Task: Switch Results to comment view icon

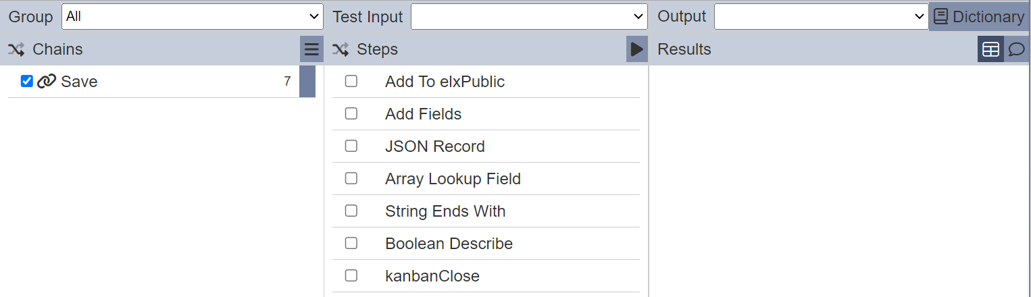Action: coord(1016,49)
